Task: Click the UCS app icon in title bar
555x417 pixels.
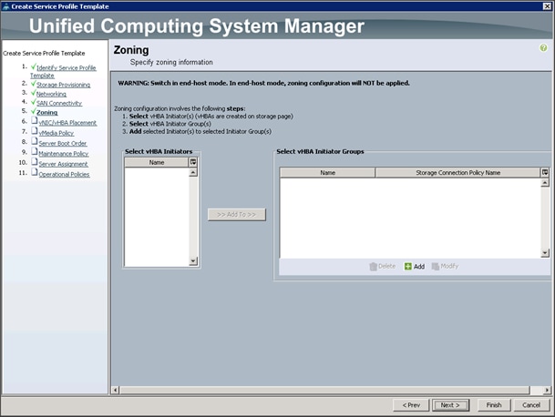Action: coord(5,6)
